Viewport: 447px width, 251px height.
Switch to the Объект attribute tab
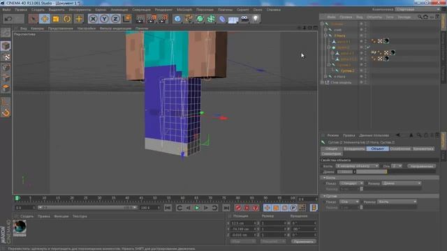click(377, 149)
